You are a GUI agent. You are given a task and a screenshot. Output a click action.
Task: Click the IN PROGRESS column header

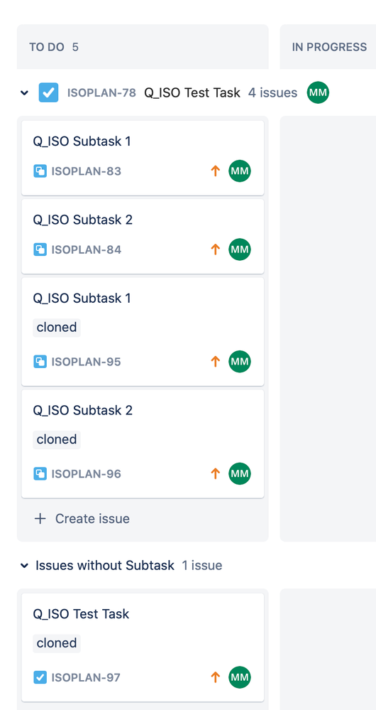(x=329, y=47)
